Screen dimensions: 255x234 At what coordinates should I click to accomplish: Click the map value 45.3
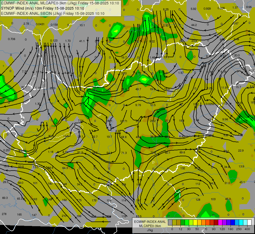228,199
